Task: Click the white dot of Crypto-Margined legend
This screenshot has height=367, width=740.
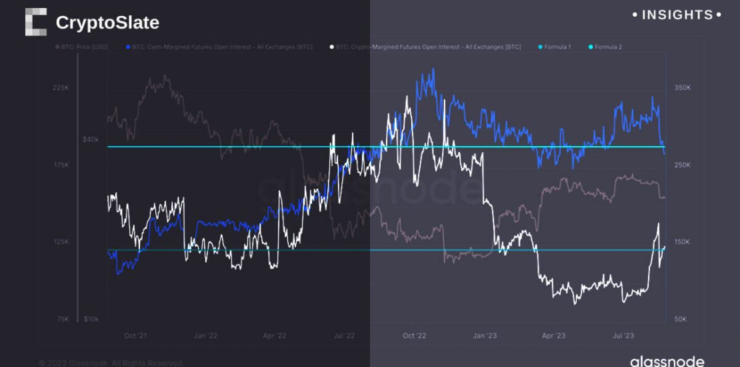Action: point(331,47)
